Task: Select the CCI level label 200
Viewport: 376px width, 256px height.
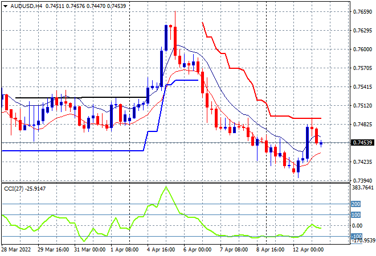Action: 356,204
